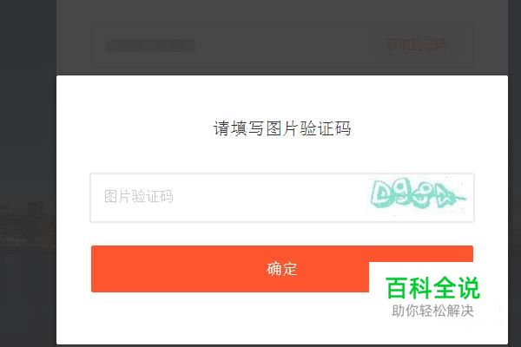The width and height of the screenshot is (521, 347).
Task: Confirm with the orange 确定 button
Action: pos(282,269)
